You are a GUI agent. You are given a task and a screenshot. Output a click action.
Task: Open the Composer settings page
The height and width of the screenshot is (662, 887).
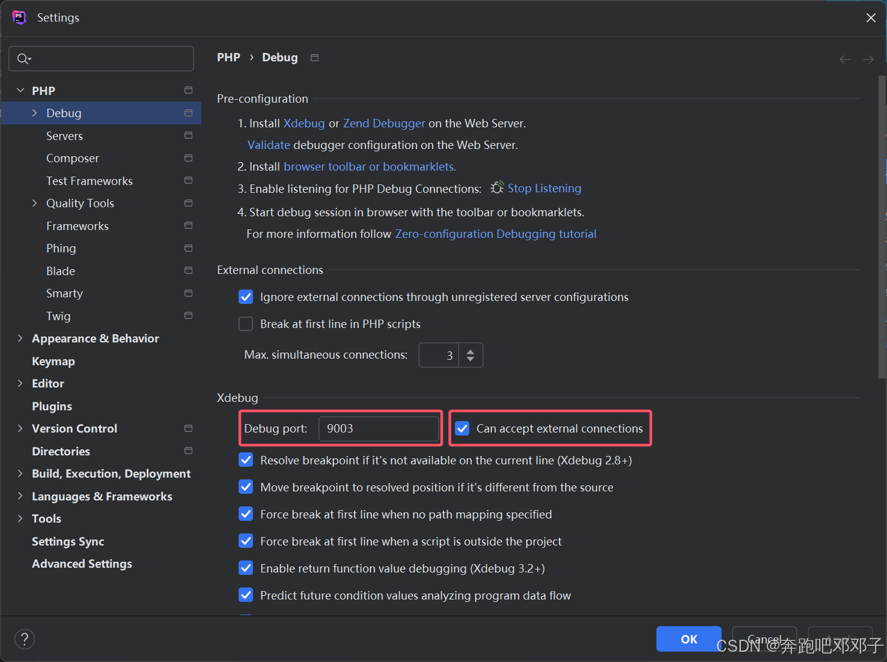pos(73,159)
